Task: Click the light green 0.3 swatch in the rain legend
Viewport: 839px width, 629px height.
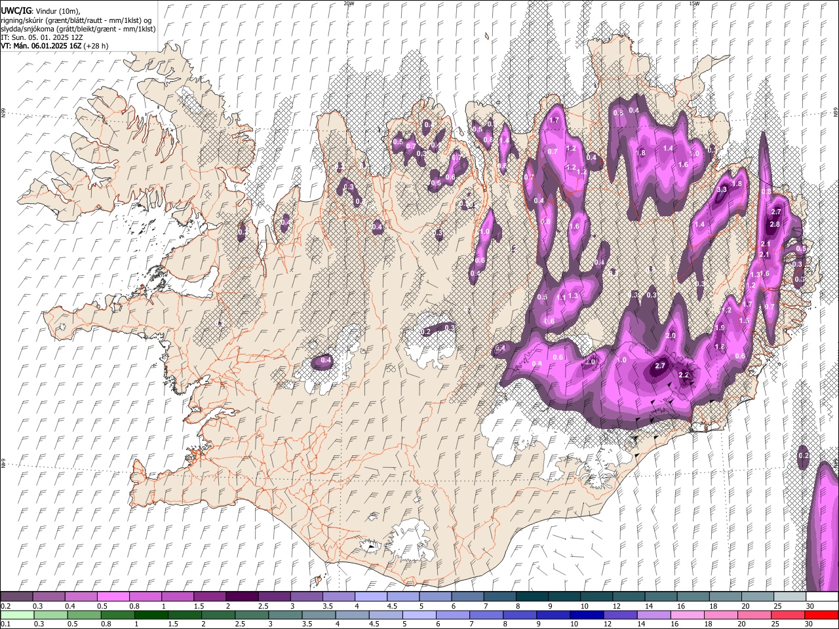Action: tap(50, 615)
